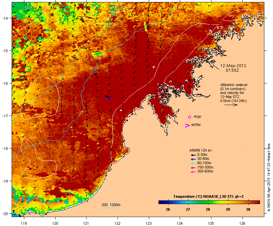Click the 0.5m/s (1kt 24h) scale text
This screenshot has width=273, height=226.
[233, 101]
